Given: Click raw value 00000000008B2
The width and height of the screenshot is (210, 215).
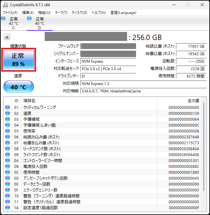Looking at the screenshot, I should pyautogui.click(x=184, y=167).
